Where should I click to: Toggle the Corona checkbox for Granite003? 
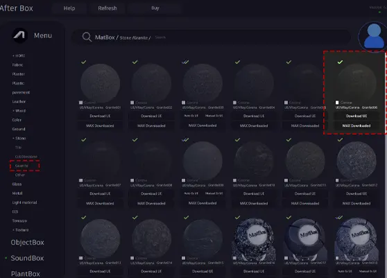(183, 103)
